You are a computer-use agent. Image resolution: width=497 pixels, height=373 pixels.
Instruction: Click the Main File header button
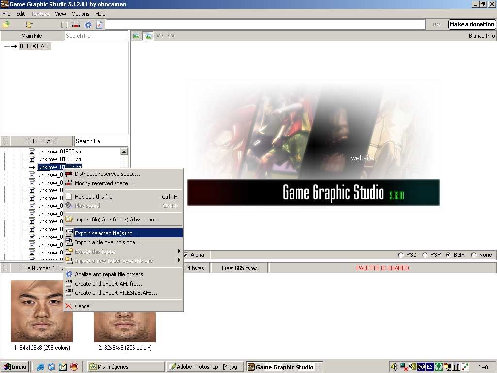(32, 36)
